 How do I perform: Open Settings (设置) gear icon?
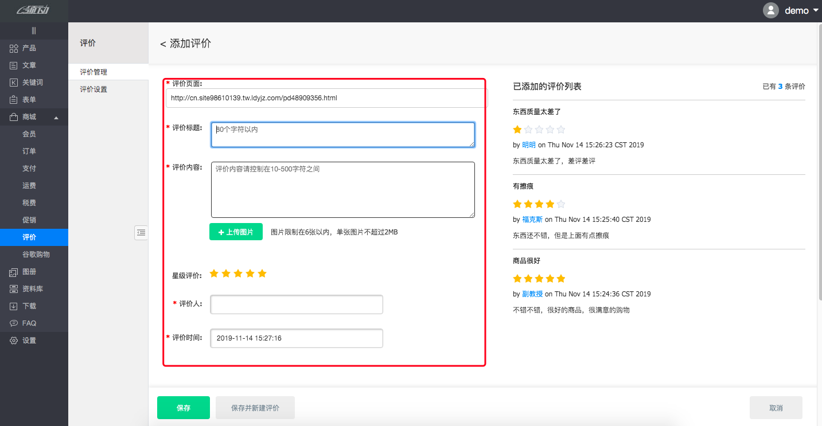(14, 341)
